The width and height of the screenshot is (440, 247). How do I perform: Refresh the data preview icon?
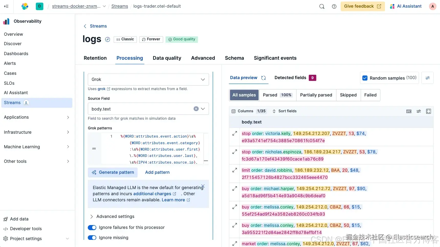pos(263,78)
